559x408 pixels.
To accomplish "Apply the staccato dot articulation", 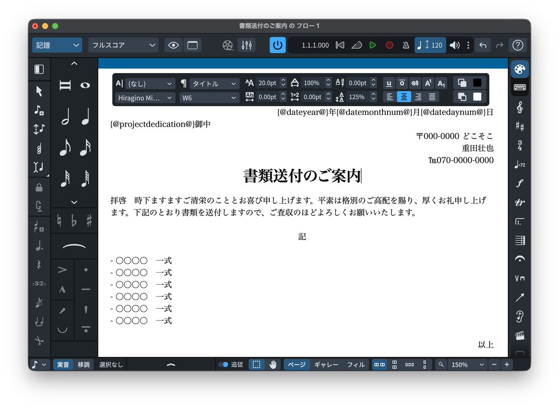I will click(x=86, y=270).
